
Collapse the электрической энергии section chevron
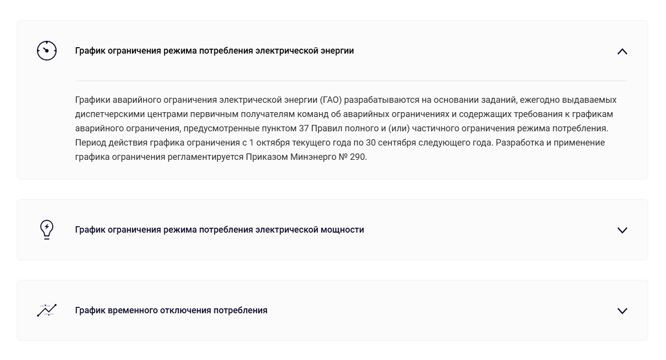pos(622,51)
